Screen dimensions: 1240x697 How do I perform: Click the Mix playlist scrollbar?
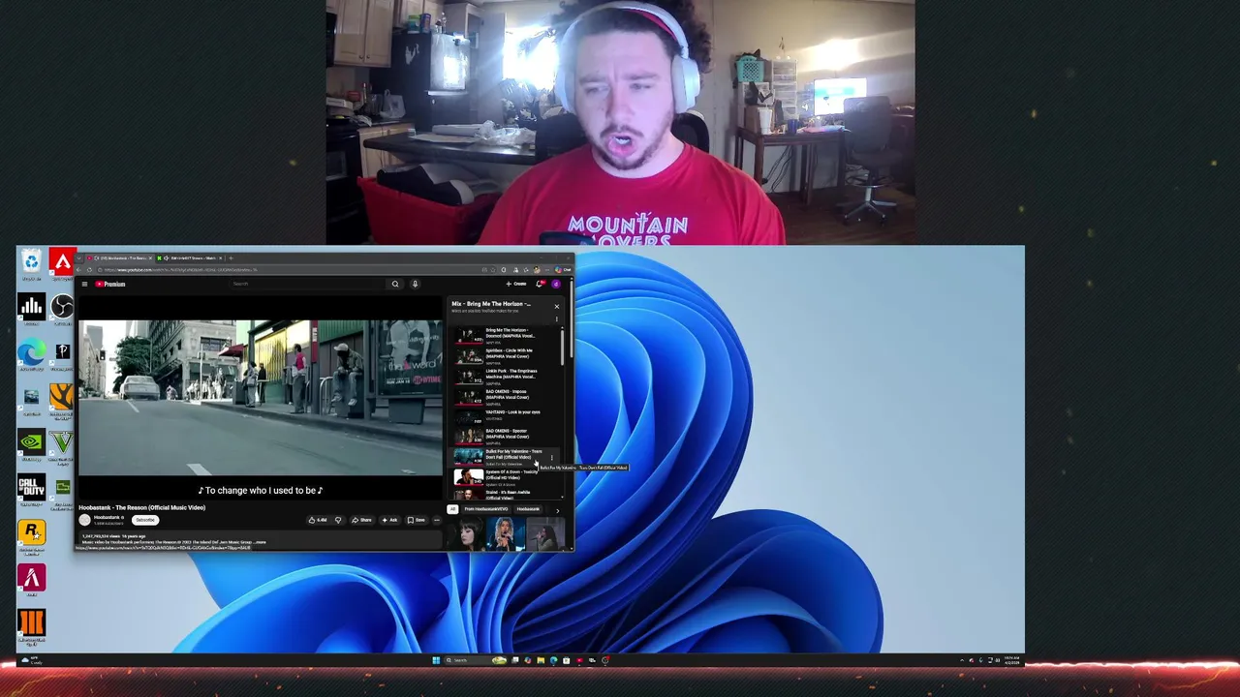coord(562,347)
